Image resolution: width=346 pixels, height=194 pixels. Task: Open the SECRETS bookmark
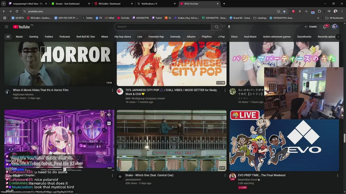[18, 18]
